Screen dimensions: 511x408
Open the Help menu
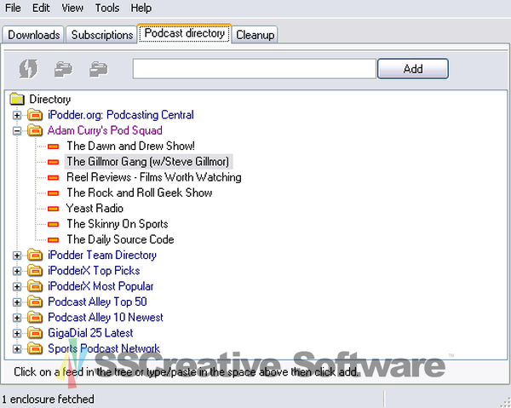tap(141, 8)
